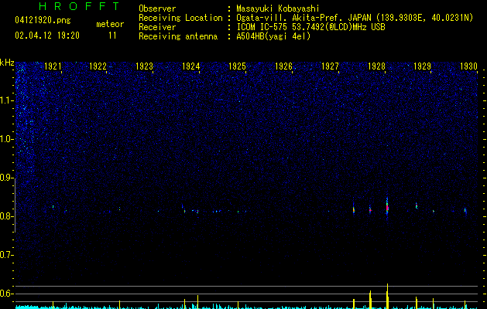487x309 pixels.
Task: Click the 1921 time axis label
Action: [x=53, y=66]
